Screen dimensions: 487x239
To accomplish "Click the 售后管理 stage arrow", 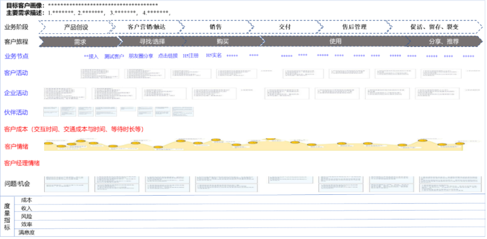I will point(354,27).
